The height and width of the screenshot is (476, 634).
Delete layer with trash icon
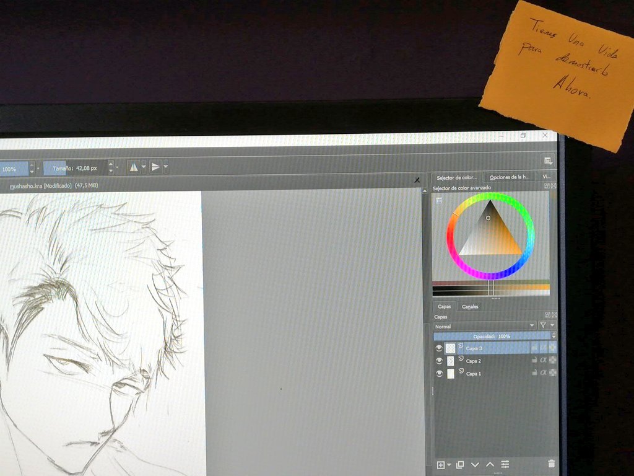click(551, 464)
